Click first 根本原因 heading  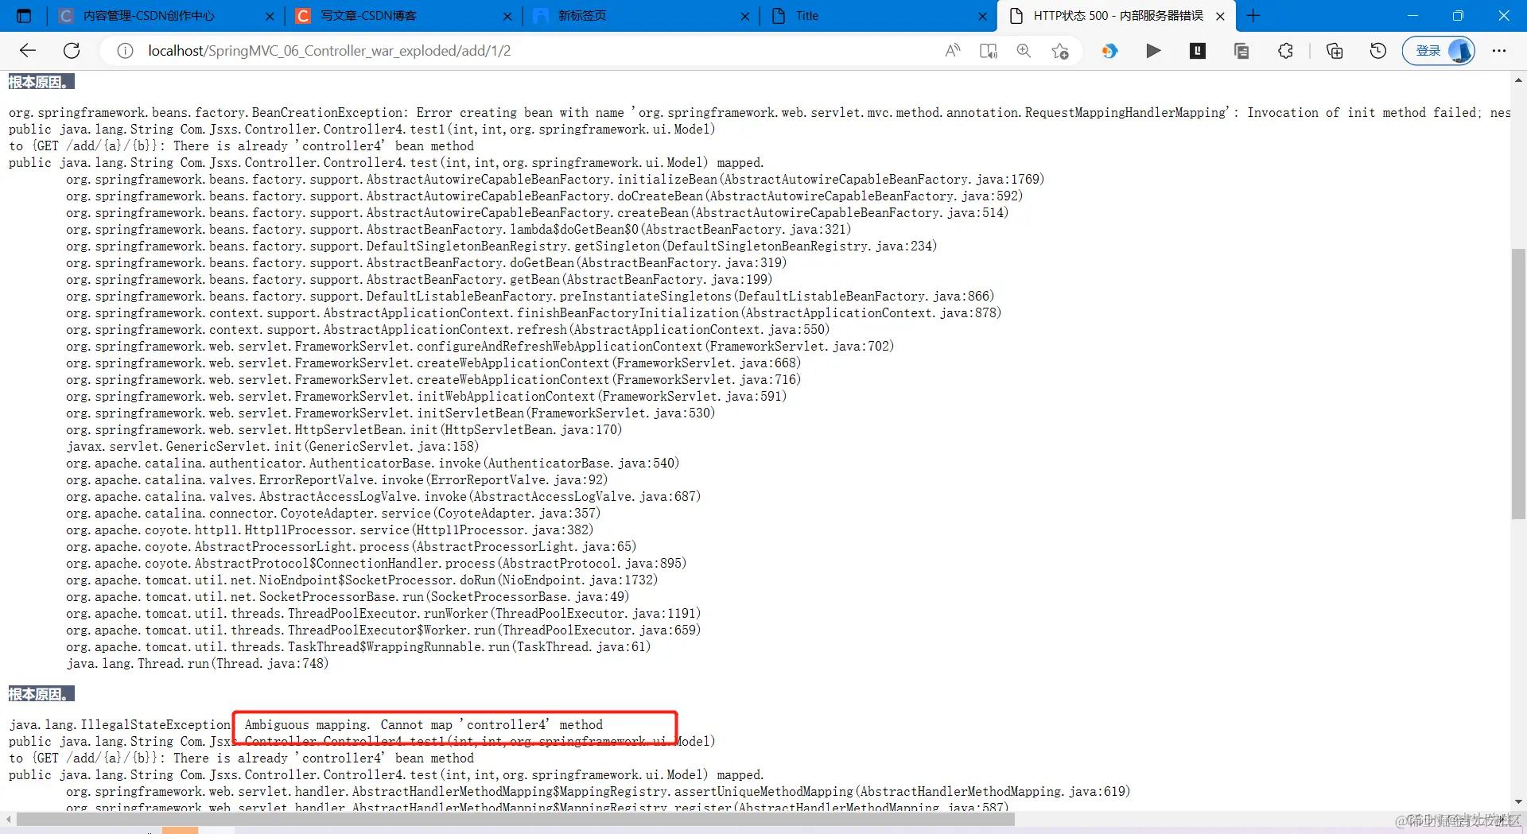click(x=41, y=82)
